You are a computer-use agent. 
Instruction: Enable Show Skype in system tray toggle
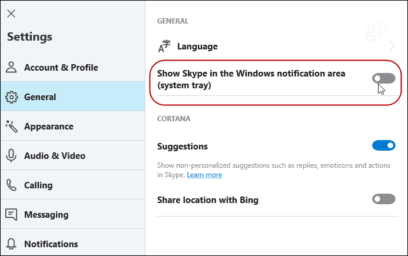click(x=384, y=78)
